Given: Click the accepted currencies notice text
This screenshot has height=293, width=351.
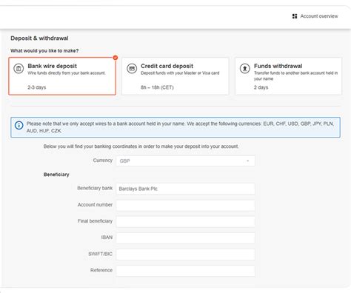Looking at the screenshot, I should point(180,127).
